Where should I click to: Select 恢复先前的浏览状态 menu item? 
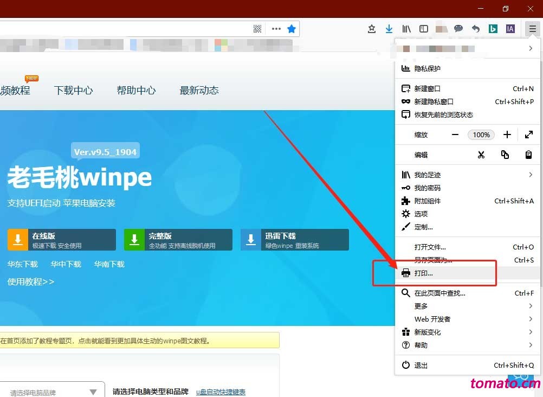[x=467, y=115]
